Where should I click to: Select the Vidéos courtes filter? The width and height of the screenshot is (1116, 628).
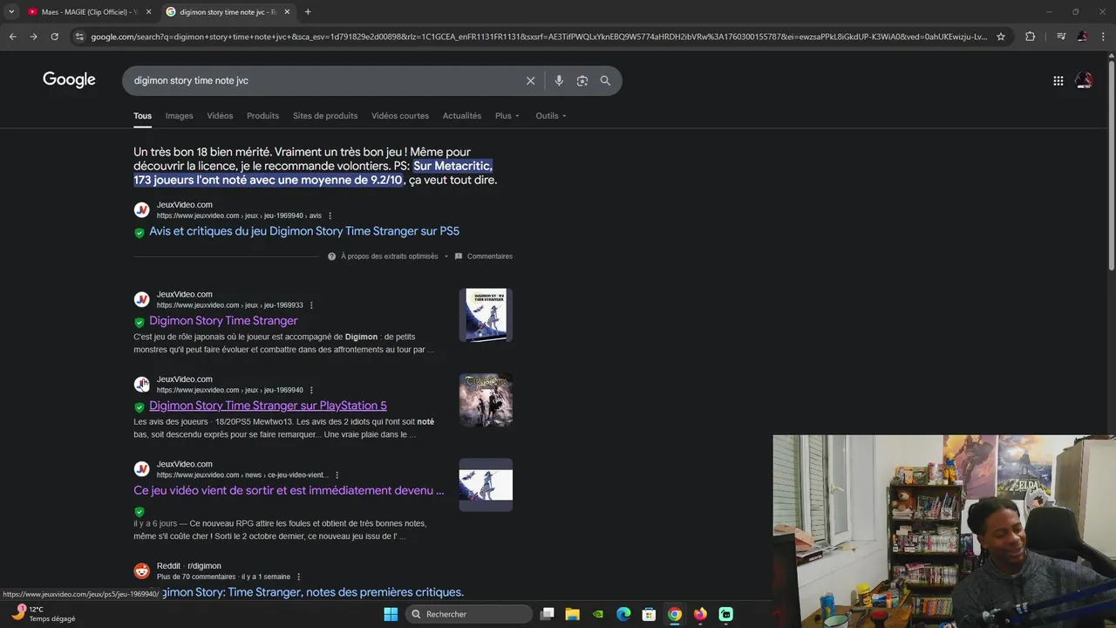click(x=400, y=115)
